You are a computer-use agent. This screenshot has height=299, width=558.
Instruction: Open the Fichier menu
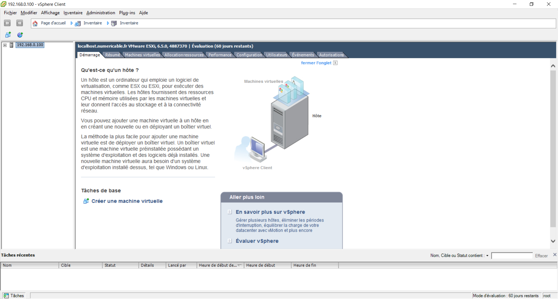pyautogui.click(x=10, y=13)
